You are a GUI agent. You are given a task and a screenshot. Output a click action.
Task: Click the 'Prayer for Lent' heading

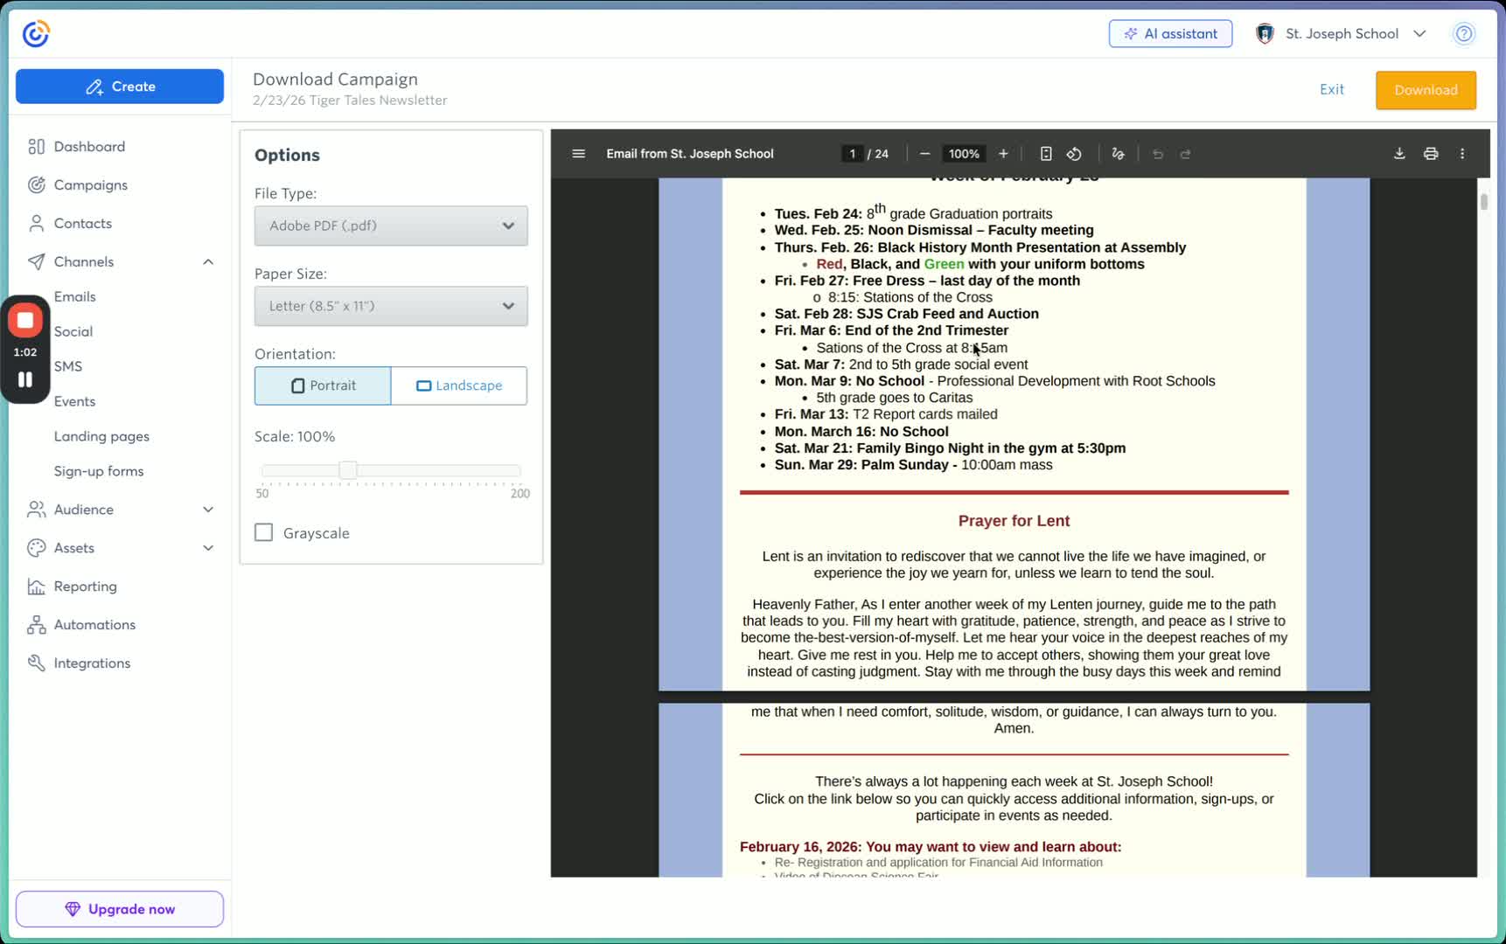pyautogui.click(x=1014, y=521)
